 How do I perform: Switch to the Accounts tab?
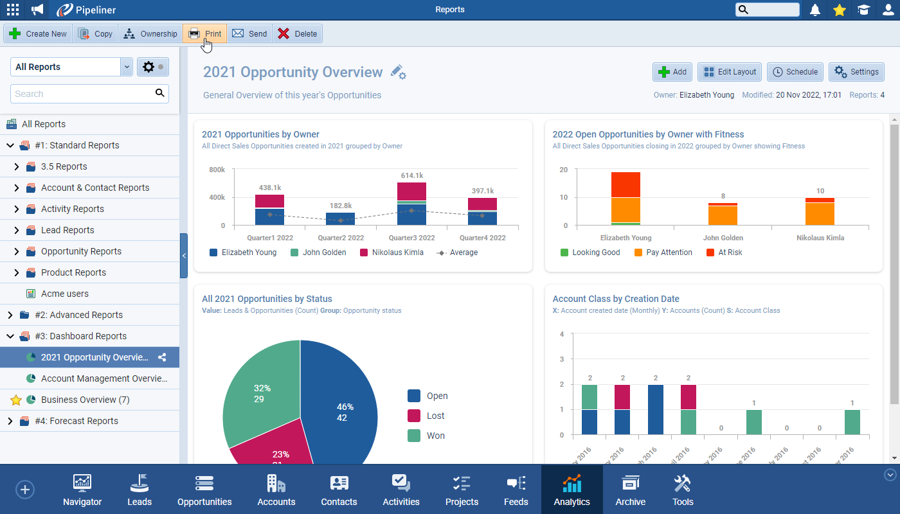pos(276,489)
